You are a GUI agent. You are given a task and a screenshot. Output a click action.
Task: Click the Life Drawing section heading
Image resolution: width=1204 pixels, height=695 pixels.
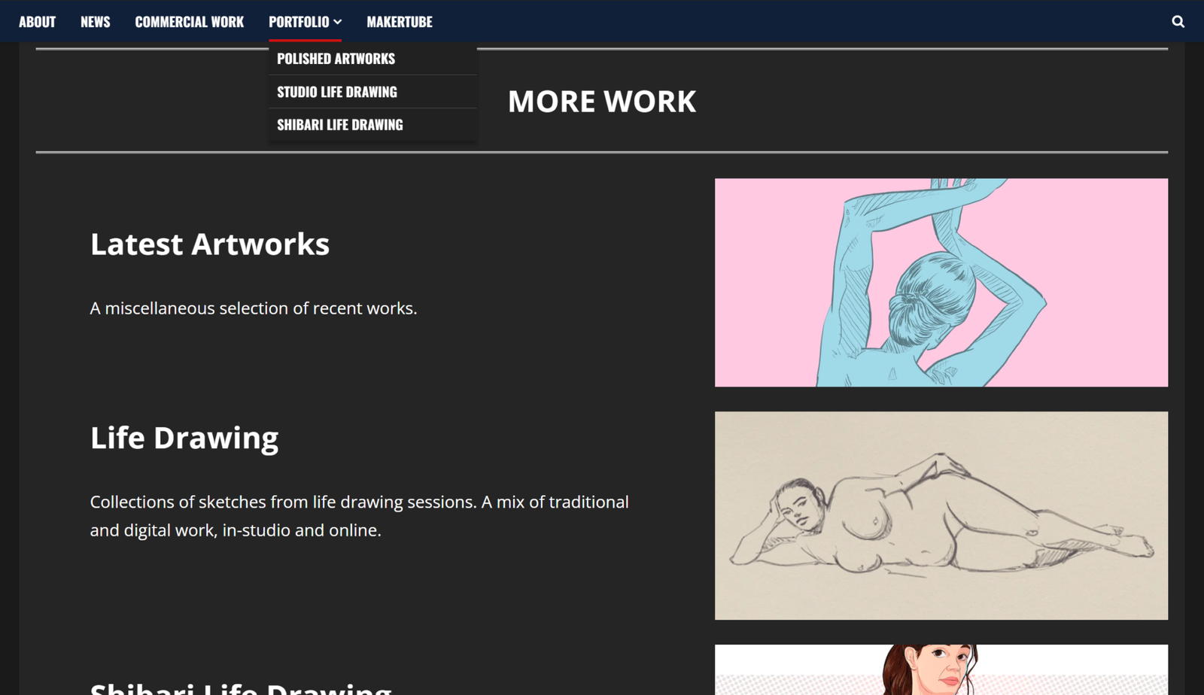(x=184, y=438)
